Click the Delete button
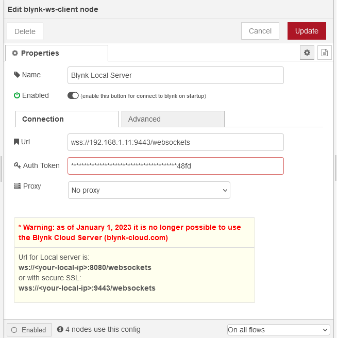 [x=25, y=31]
